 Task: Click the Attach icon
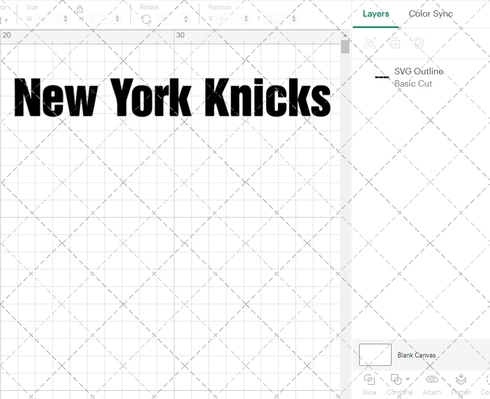[x=432, y=384]
